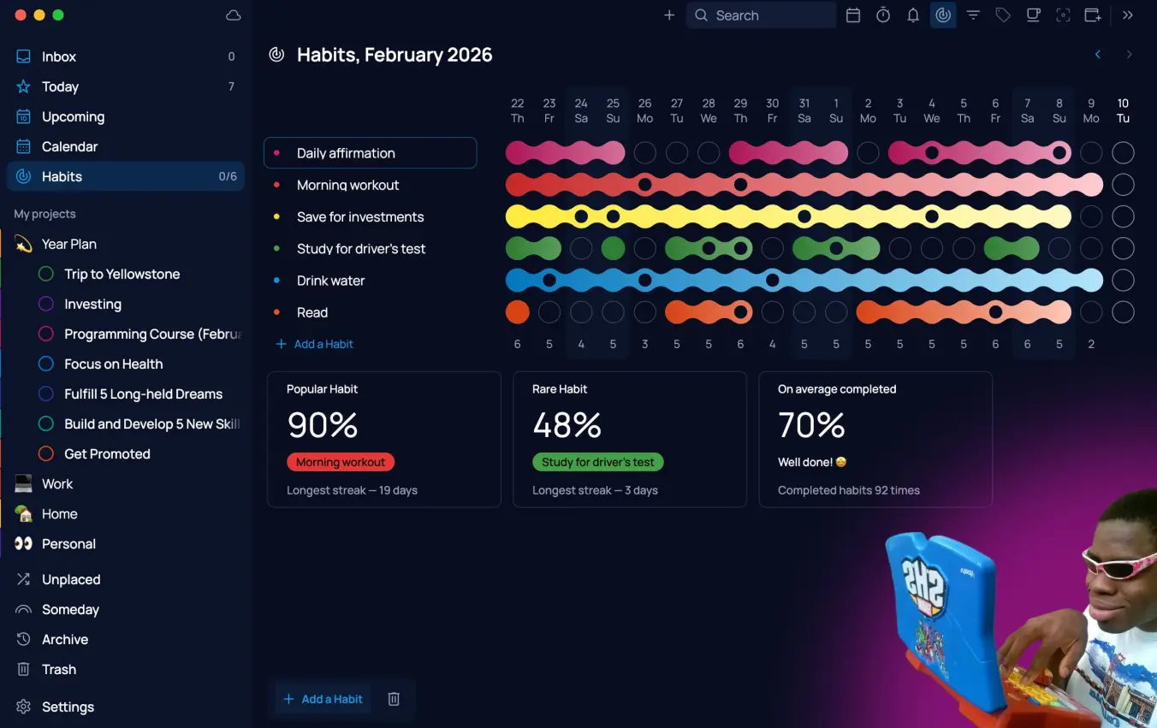
Task: Click the coffee cup icon in the toolbar
Action: (x=1033, y=15)
